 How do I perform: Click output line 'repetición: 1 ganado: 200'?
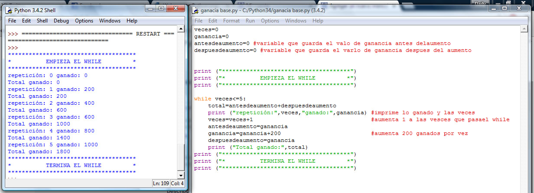pos(51,89)
